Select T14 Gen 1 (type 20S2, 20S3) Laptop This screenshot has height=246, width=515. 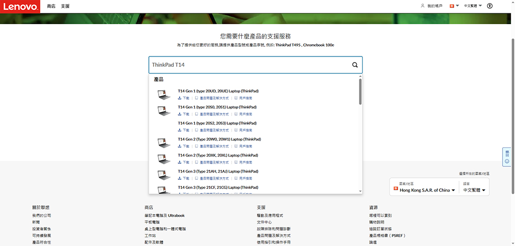(217, 123)
